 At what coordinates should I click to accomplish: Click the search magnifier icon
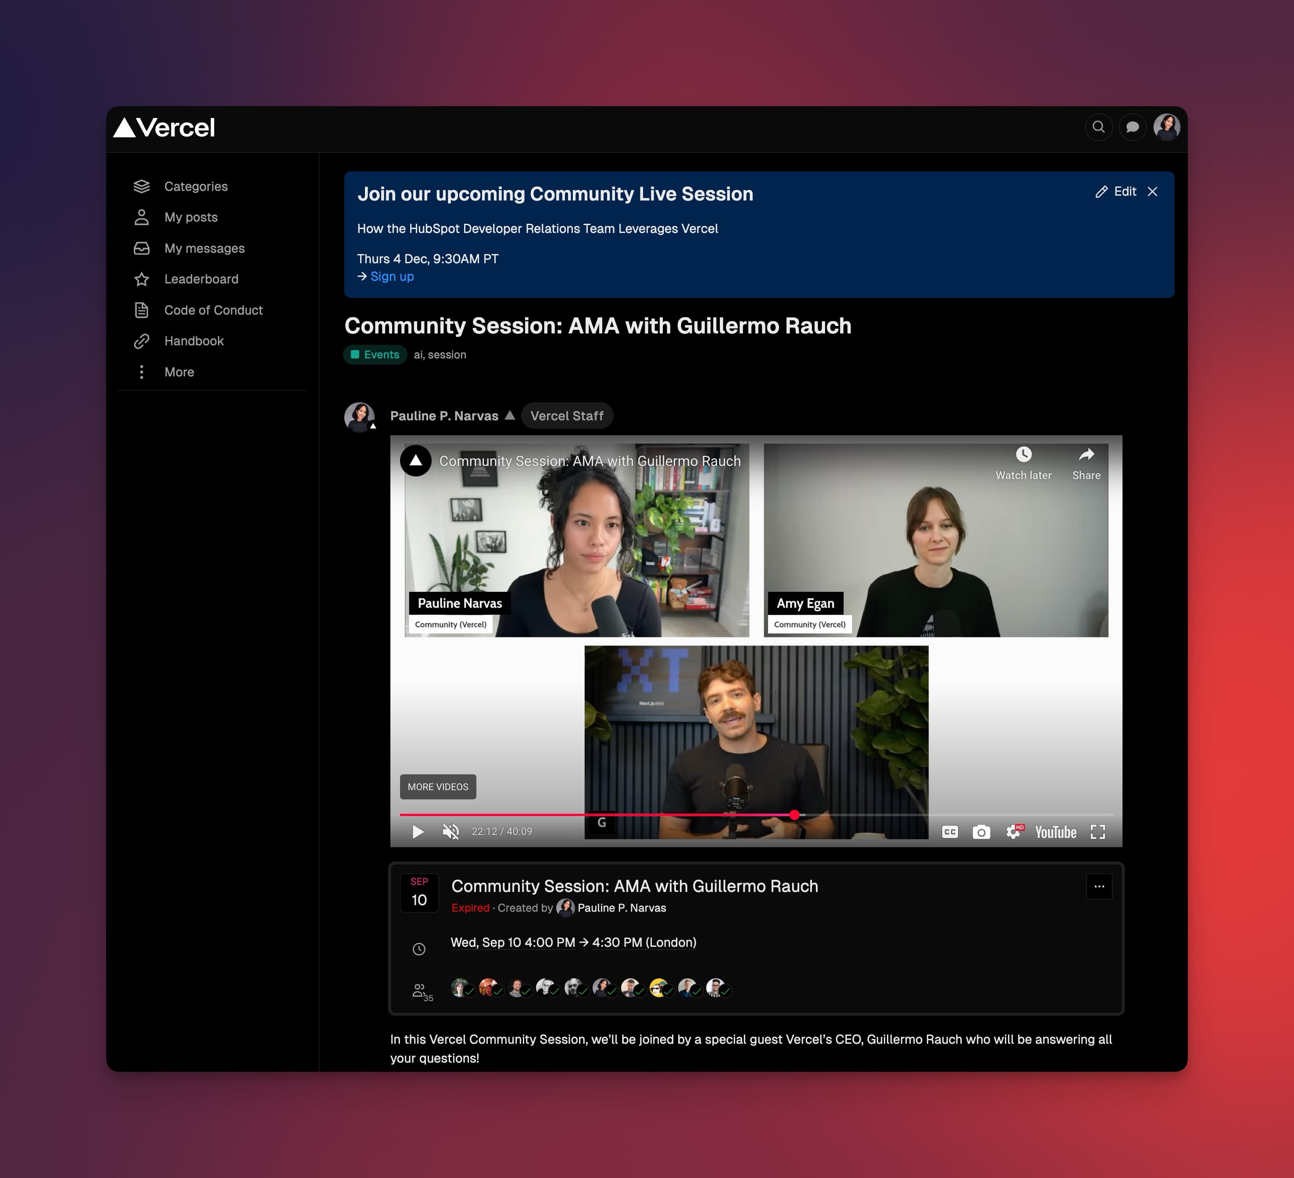(1098, 127)
